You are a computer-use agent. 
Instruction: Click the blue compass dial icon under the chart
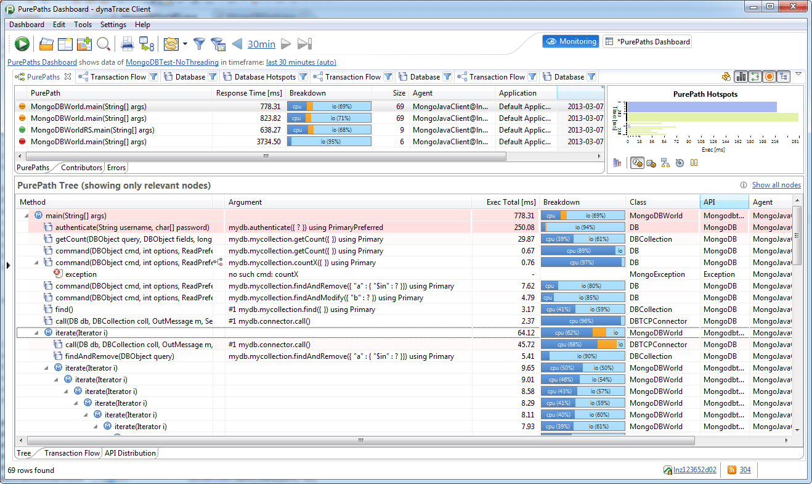pos(680,163)
